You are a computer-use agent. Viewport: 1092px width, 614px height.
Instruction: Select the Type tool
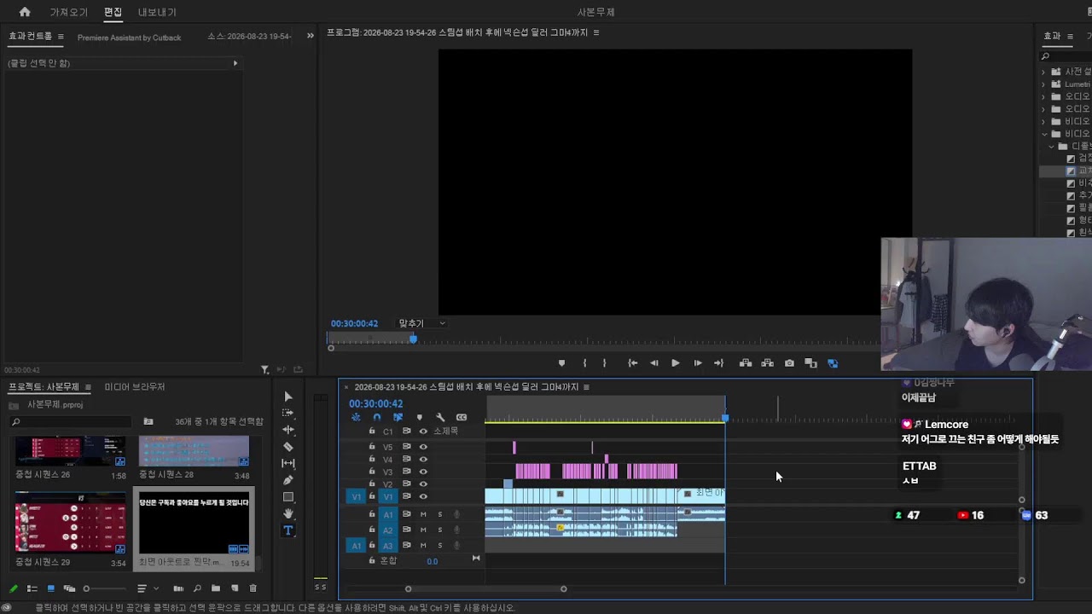288,530
